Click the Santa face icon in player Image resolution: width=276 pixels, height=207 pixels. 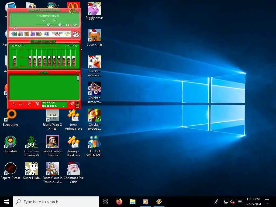pyautogui.click(x=76, y=34)
